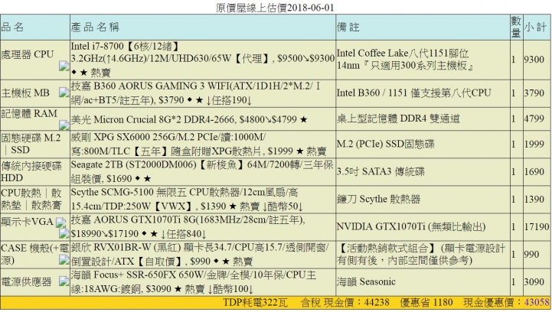The height and width of the screenshot is (312, 552).
Task: Click the NVIDIA GTX1070Ti (無類比輸出) note
Action: (x=411, y=227)
